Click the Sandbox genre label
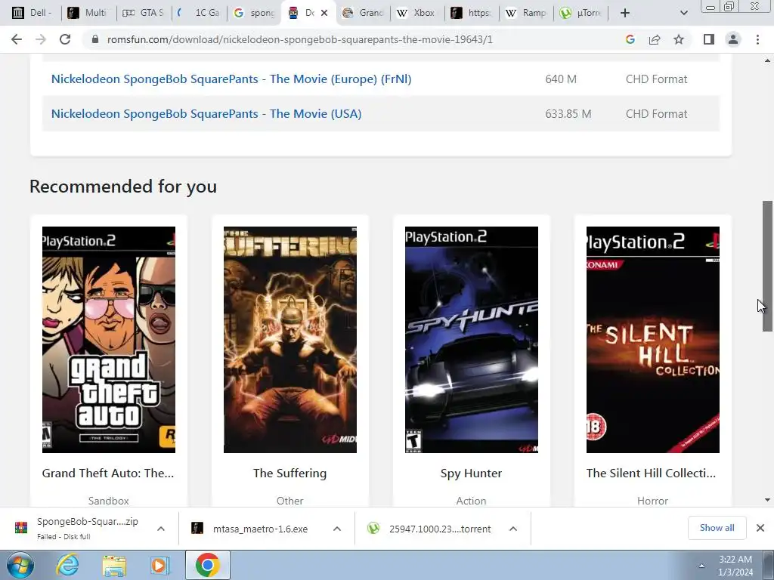The image size is (774, 580). pyautogui.click(x=109, y=501)
